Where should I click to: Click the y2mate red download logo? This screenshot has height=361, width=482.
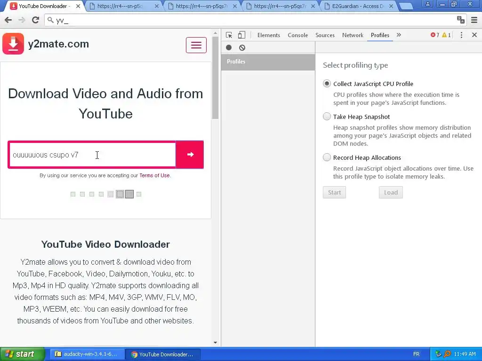(x=13, y=44)
